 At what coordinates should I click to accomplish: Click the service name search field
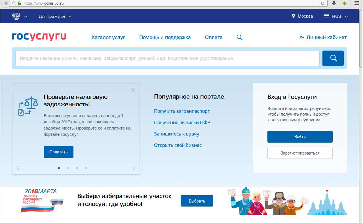(x=167, y=58)
